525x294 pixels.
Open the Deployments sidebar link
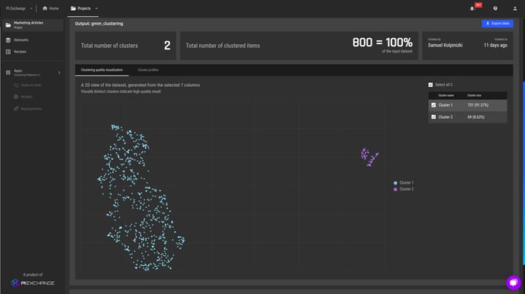tap(31, 109)
